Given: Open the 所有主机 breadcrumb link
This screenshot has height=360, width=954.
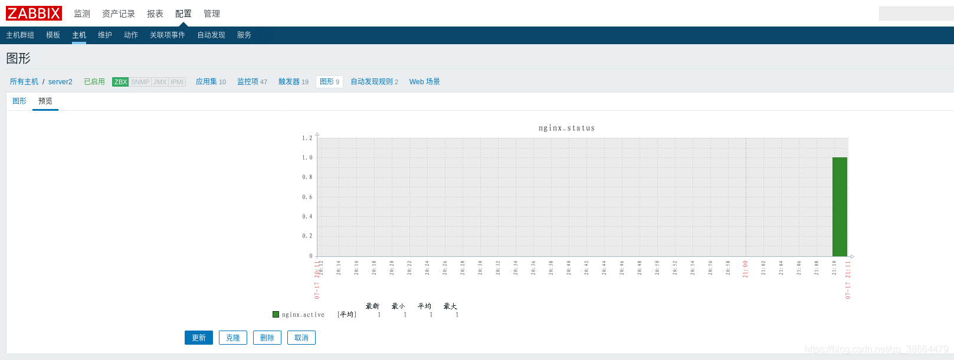Looking at the screenshot, I should click(x=24, y=82).
